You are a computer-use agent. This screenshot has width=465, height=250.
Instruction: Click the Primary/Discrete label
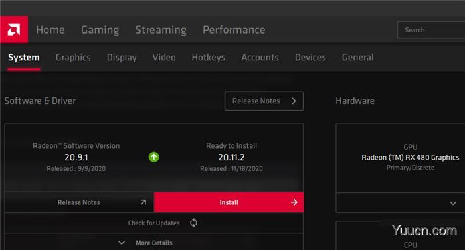coord(411,168)
